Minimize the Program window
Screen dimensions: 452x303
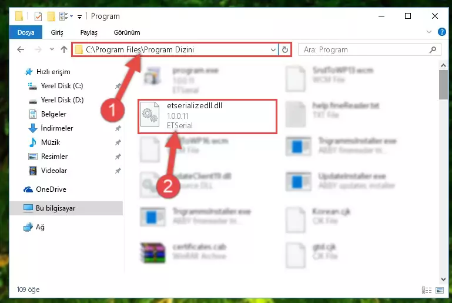tap(381, 16)
